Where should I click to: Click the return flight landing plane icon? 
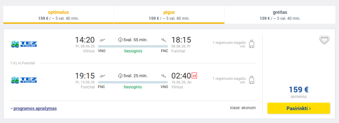pyautogui.click(x=164, y=76)
